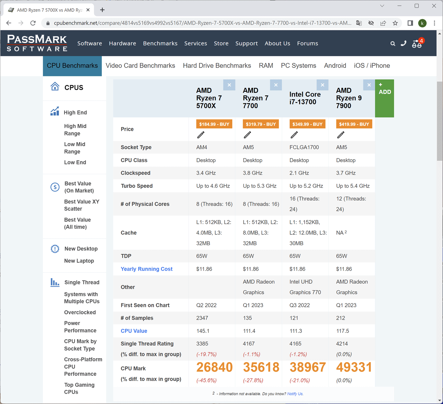Open a new browser tab
Image resolution: width=443 pixels, height=404 pixels.
coord(102,10)
